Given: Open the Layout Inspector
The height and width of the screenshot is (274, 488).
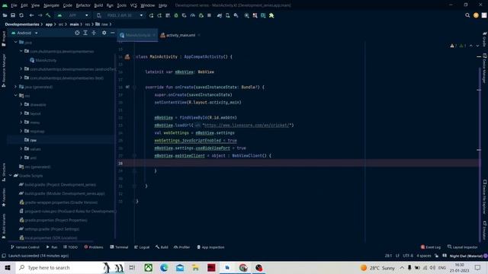Looking at the screenshot, I should tap(463, 247).
